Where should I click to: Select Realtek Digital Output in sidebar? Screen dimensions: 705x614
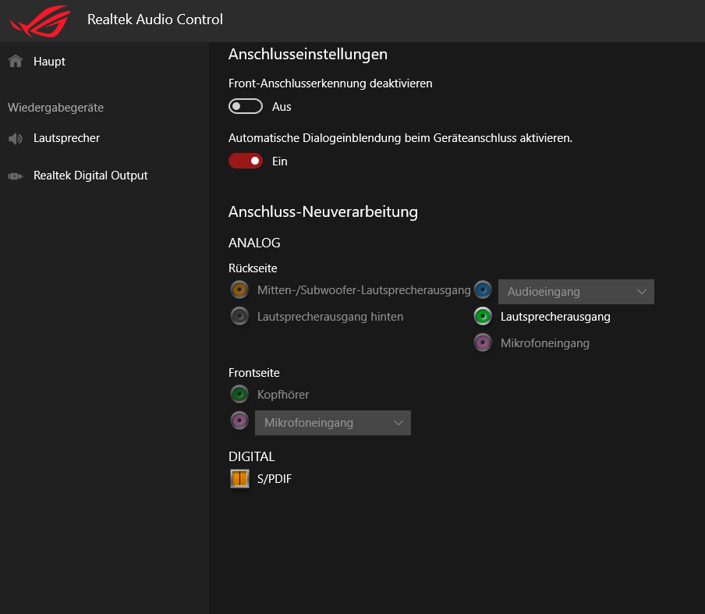[x=90, y=176]
